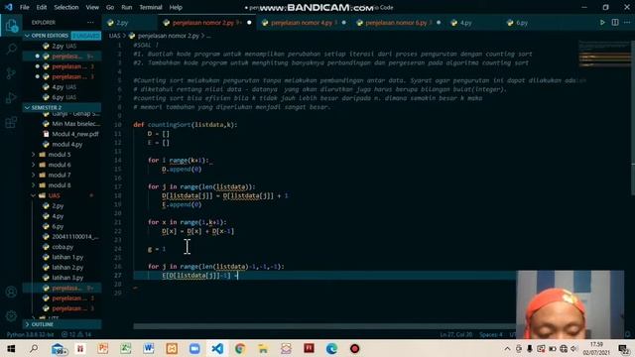The image size is (635, 357).
Task: Open the notification center icon
Action: pos(624,348)
